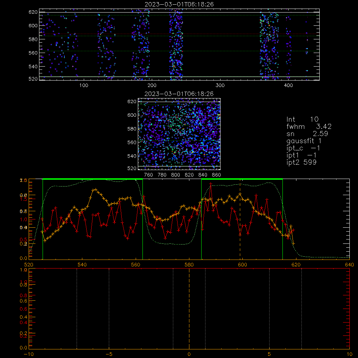358x358 pixels.
Task: Click the top plot's timestamp title
Action: coord(179,4)
